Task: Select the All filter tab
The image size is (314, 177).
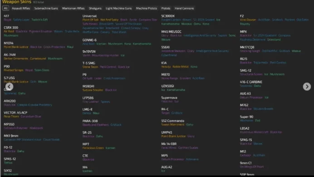Action: 5,8
